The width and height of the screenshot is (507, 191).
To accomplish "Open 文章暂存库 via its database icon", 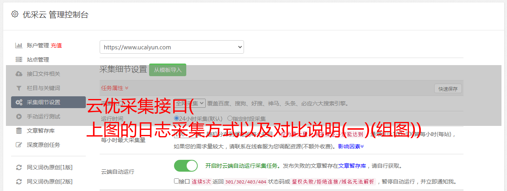I will click(x=19, y=131).
